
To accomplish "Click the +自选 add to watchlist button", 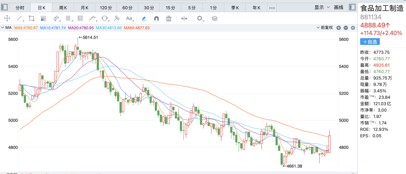I will click(370, 42).
